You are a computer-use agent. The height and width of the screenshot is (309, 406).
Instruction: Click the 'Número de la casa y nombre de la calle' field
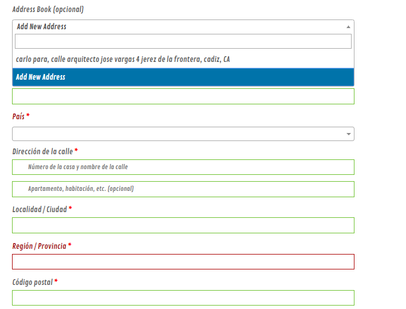pyautogui.click(x=183, y=167)
